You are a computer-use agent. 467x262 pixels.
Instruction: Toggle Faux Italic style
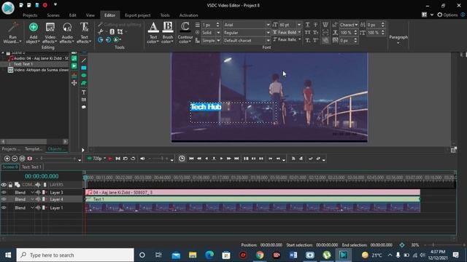[x=285, y=39]
